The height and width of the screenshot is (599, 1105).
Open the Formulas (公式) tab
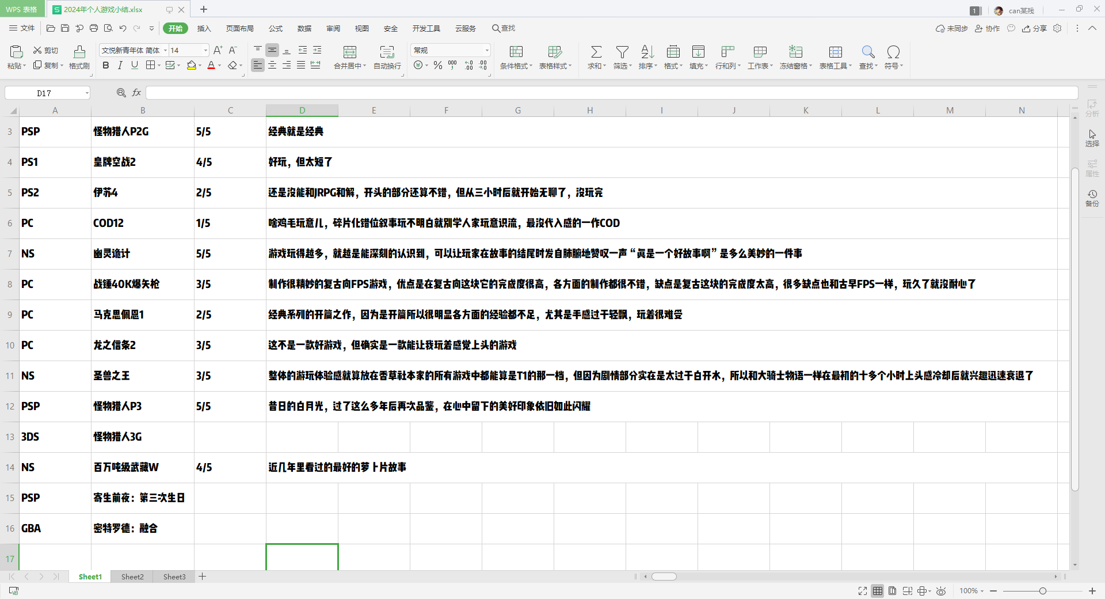point(276,28)
